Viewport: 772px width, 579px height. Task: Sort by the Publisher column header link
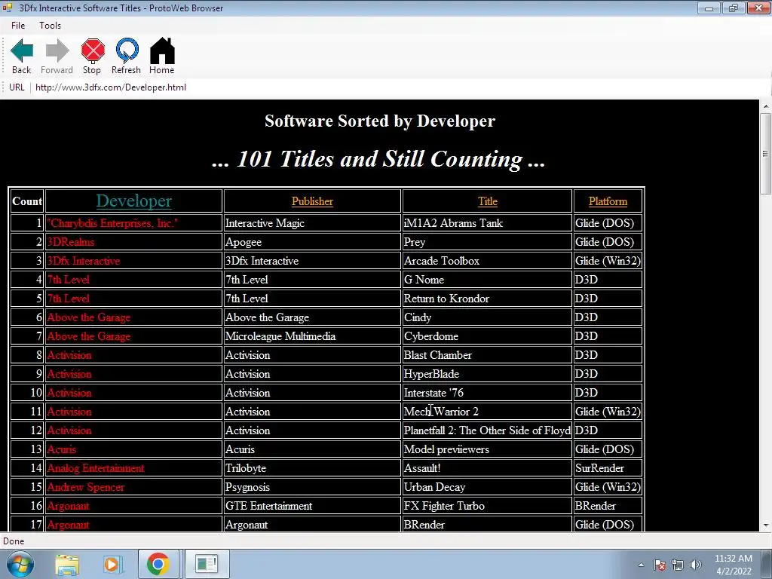(x=312, y=201)
